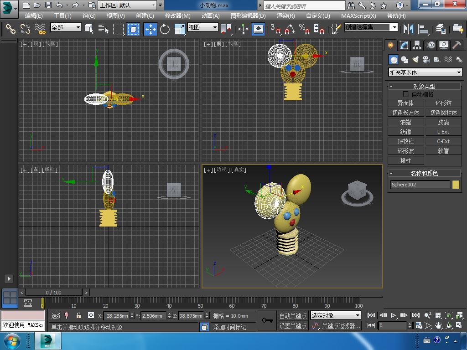Click the Set Keys large key icon
The width and height of the screenshot is (467, 350).
pos(267,320)
